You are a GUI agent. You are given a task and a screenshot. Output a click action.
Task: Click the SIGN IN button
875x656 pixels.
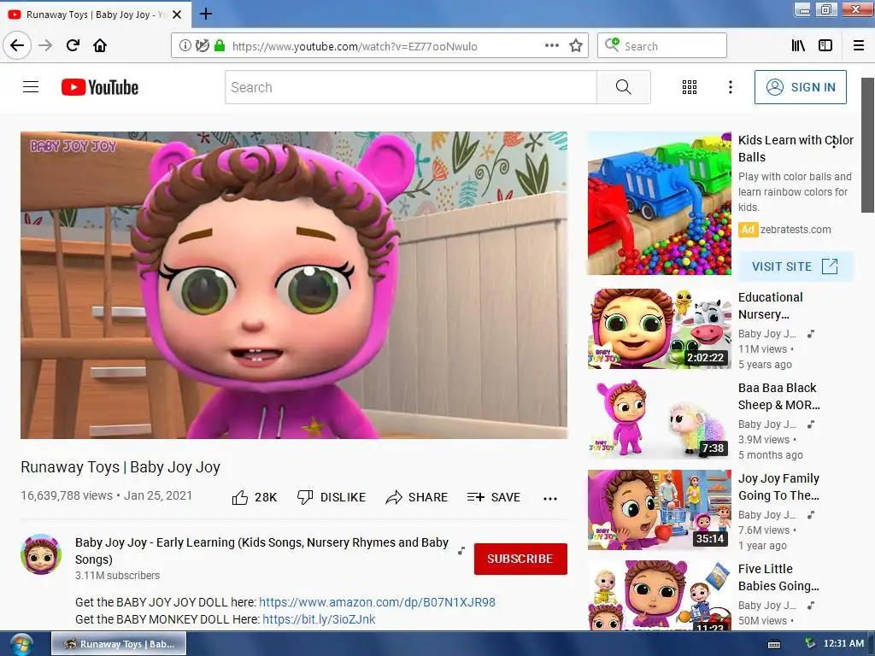click(x=800, y=87)
